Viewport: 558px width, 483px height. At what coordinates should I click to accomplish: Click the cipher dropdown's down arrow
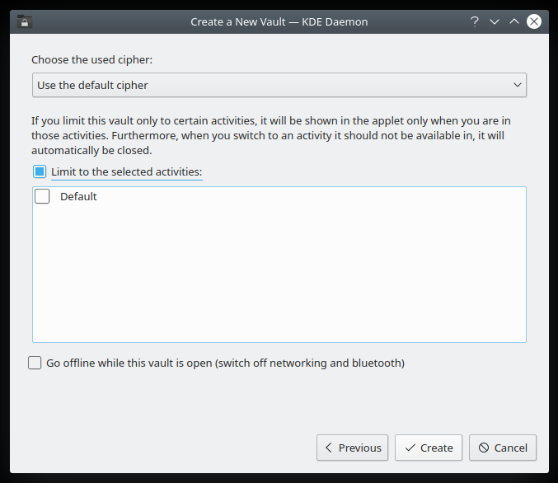[518, 85]
